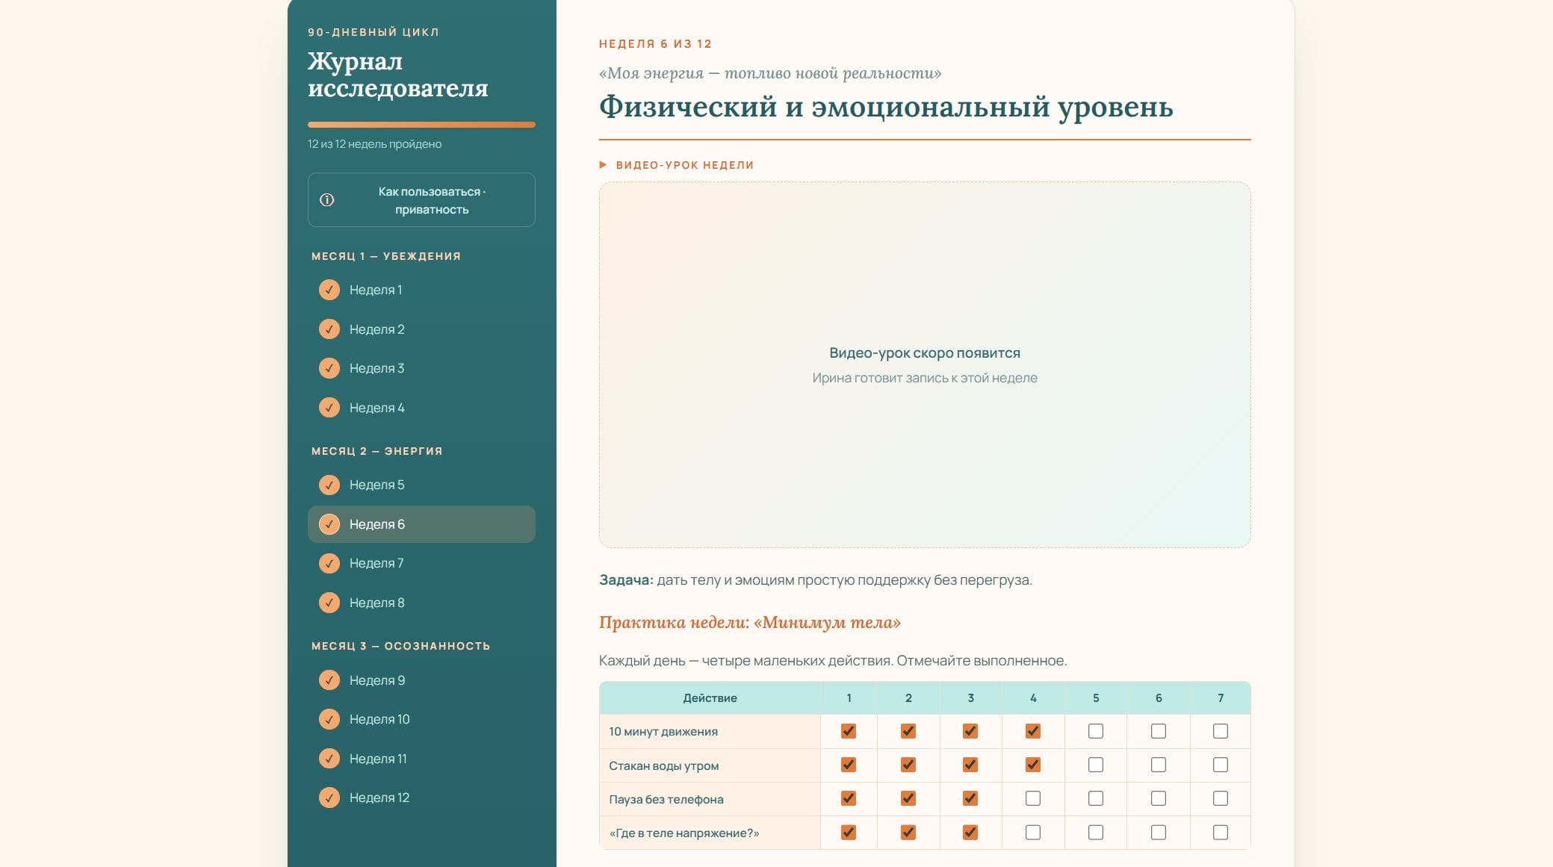The image size is (1553, 867).
Task: Uncheck day 4 for 10 минут движения
Action: [1033, 731]
